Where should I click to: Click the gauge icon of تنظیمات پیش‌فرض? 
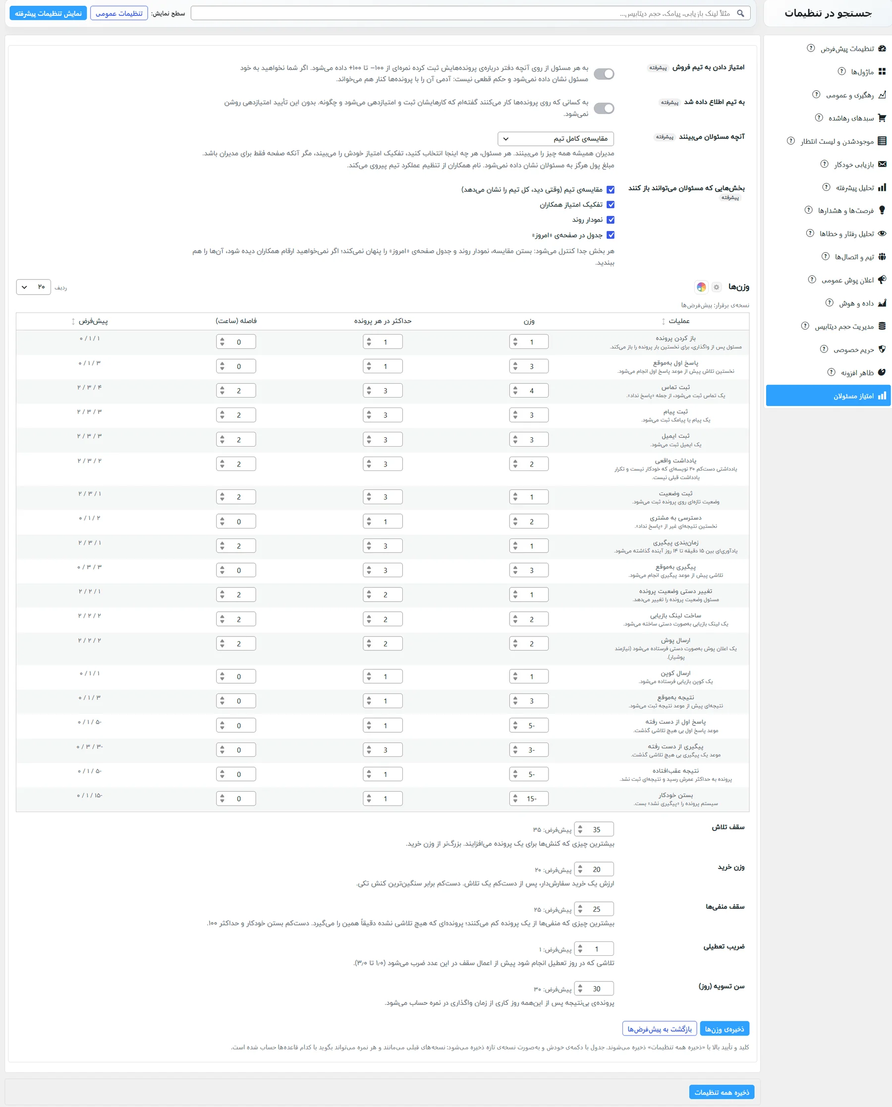coord(882,48)
